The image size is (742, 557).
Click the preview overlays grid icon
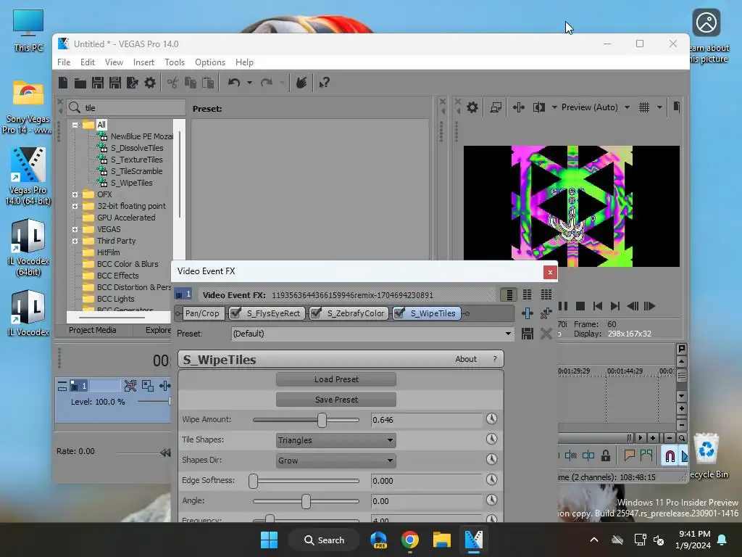(x=644, y=107)
